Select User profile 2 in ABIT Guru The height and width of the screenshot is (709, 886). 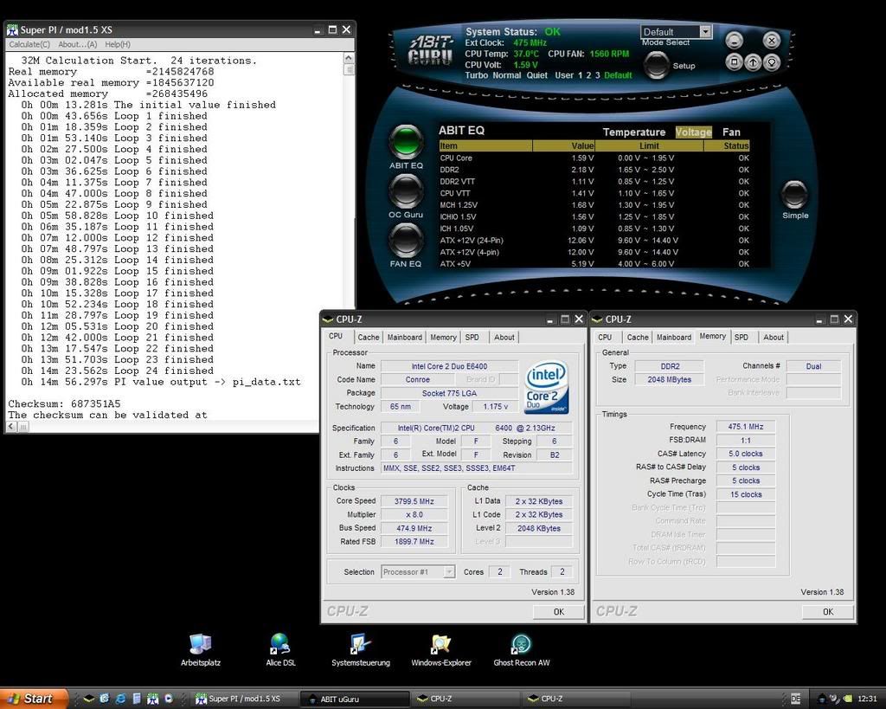coord(588,75)
